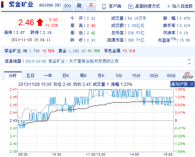Click the 14:00 time axis label
Image resolution: width=195 pixels, height=157 pixels.
coord(134,155)
